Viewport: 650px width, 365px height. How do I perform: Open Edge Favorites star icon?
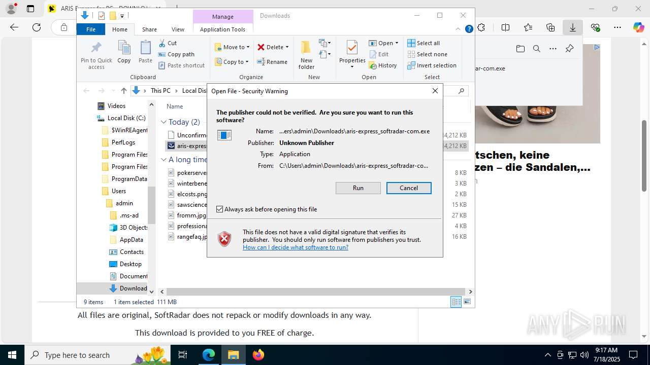[528, 27]
